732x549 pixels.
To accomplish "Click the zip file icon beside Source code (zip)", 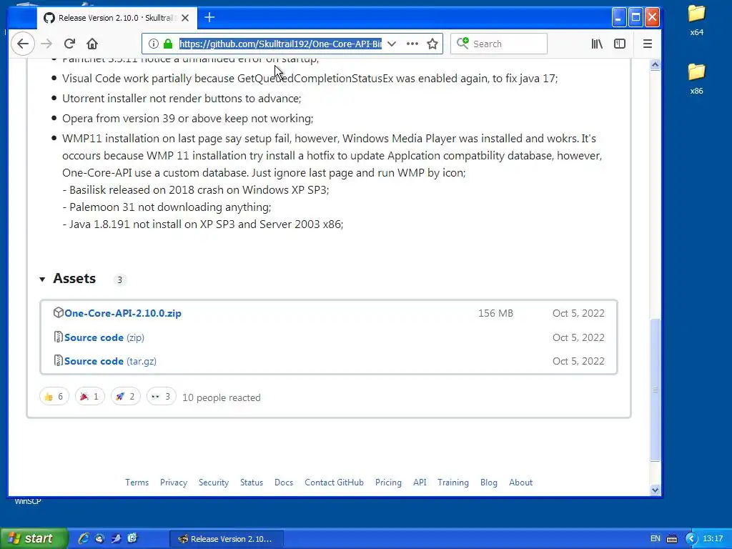I will point(59,337).
